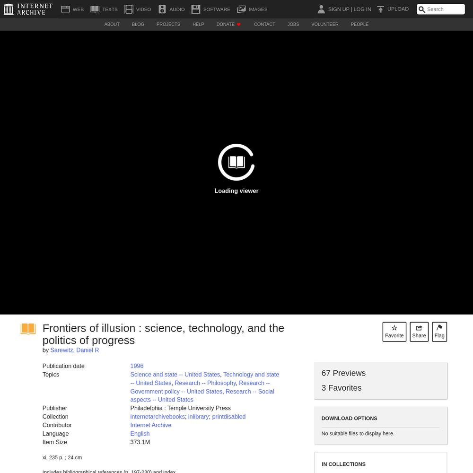Screen dimensions: 473x473
Task: Open the inlibrary collection link
Action: click(x=199, y=417)
